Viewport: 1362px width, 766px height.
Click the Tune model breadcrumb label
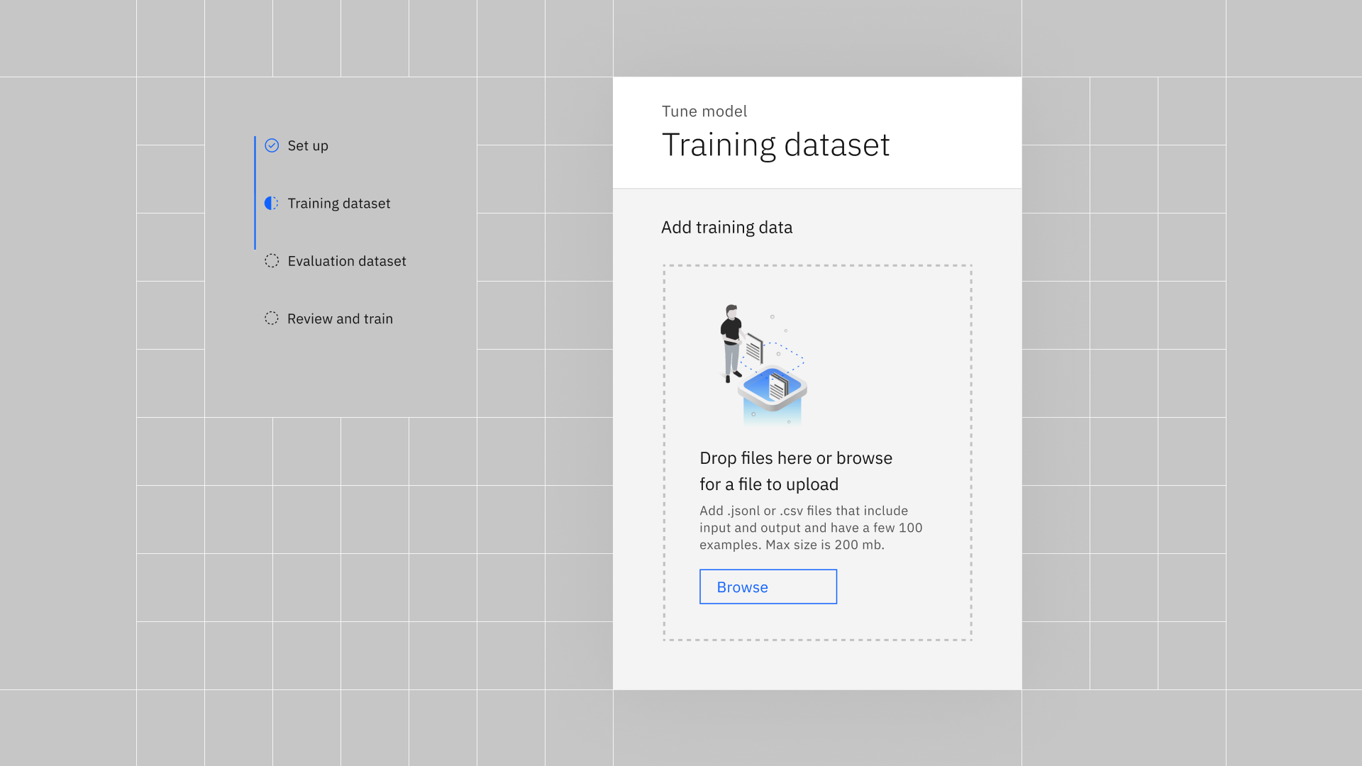(x=704, y=111)
